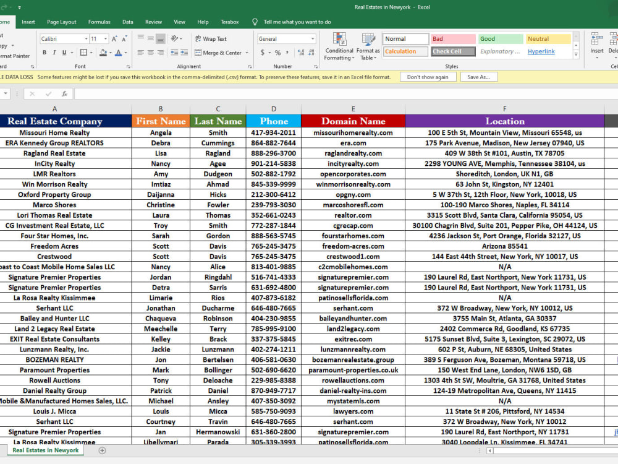Align text left

pos(141,53)
